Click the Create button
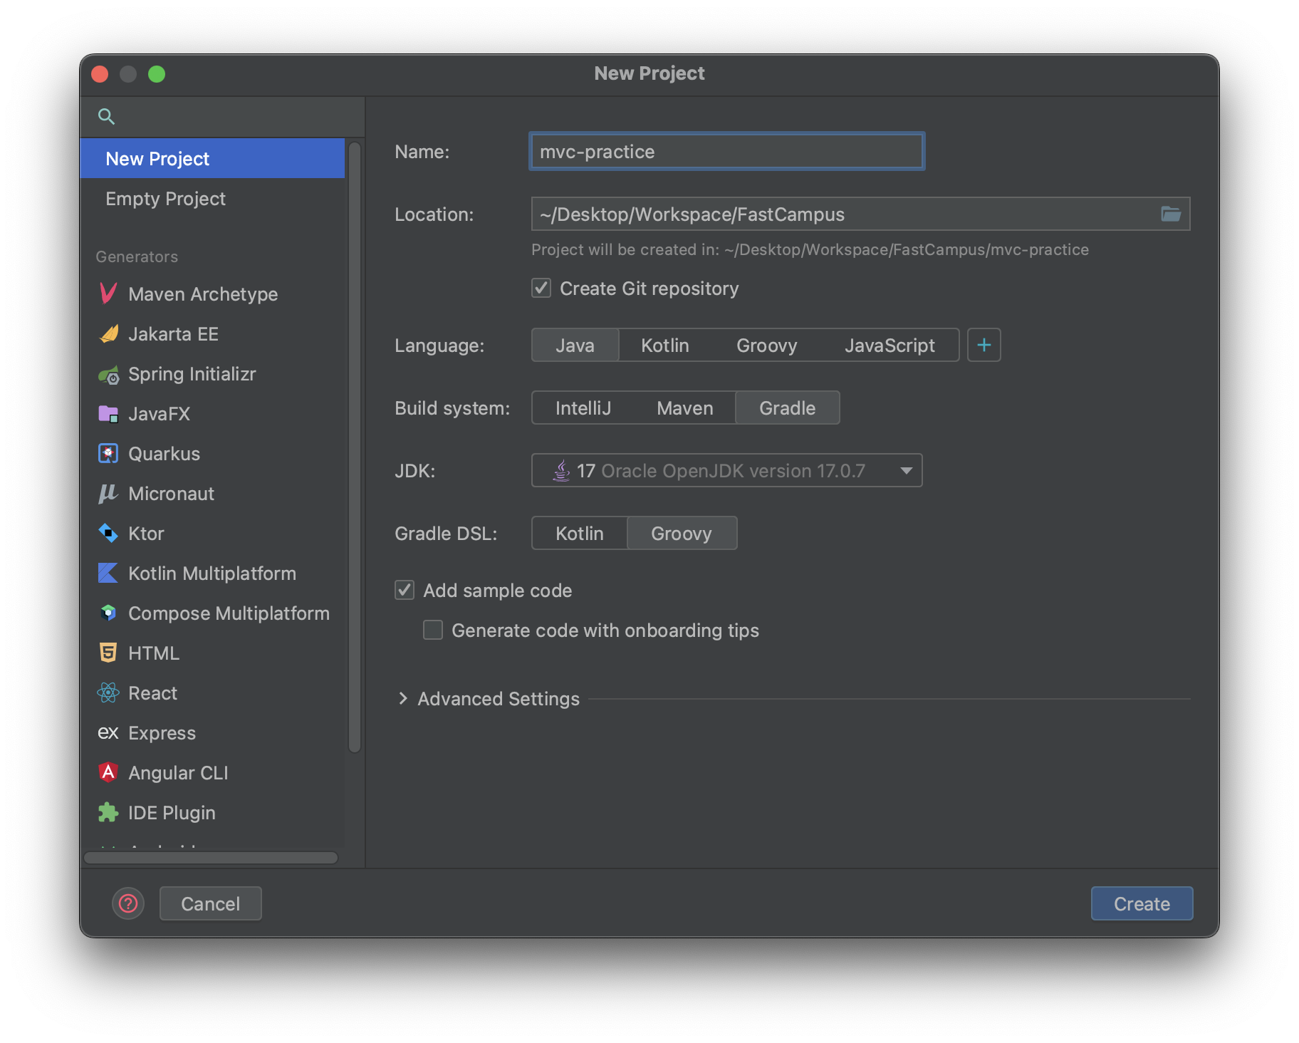 point(1142,903)
